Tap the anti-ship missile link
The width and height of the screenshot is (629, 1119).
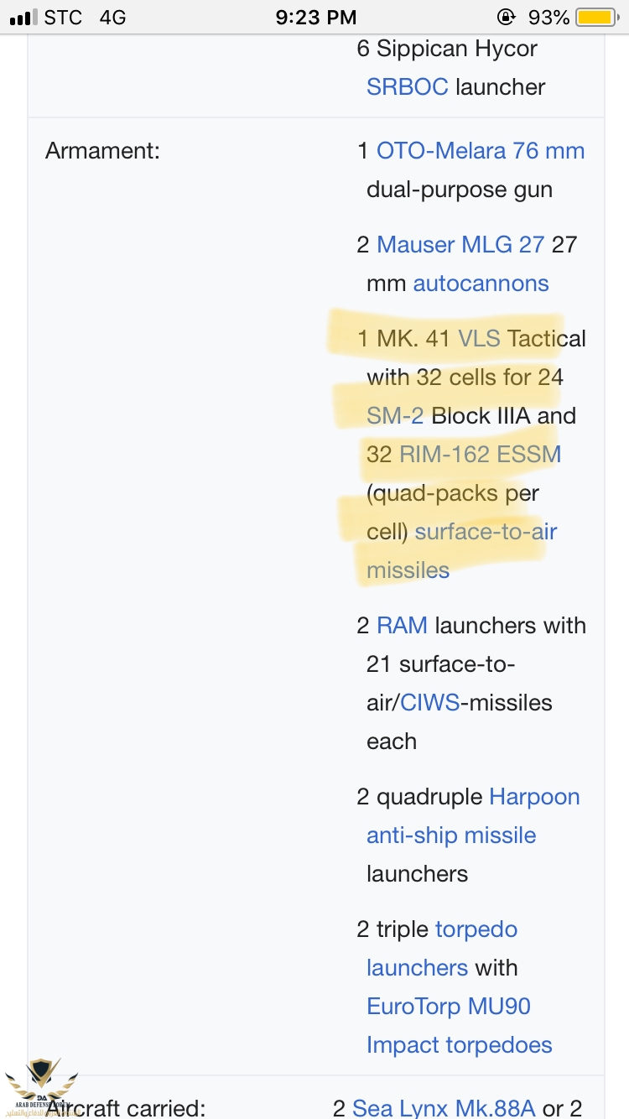[451, 835]
